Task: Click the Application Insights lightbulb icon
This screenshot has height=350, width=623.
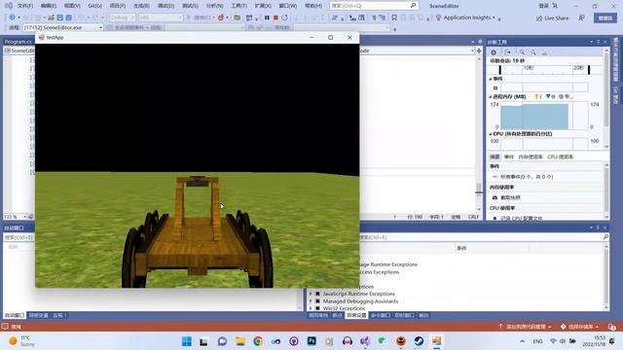Action: coord(438,17)
